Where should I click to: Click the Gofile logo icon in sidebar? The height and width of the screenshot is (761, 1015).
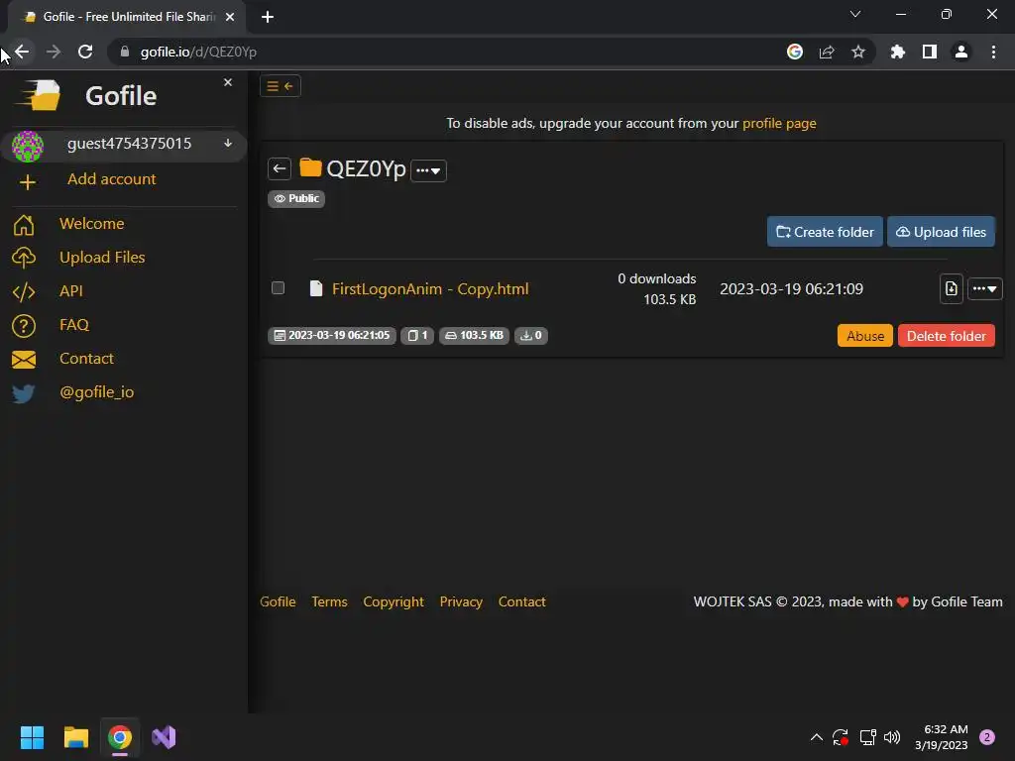click(39, 95)
